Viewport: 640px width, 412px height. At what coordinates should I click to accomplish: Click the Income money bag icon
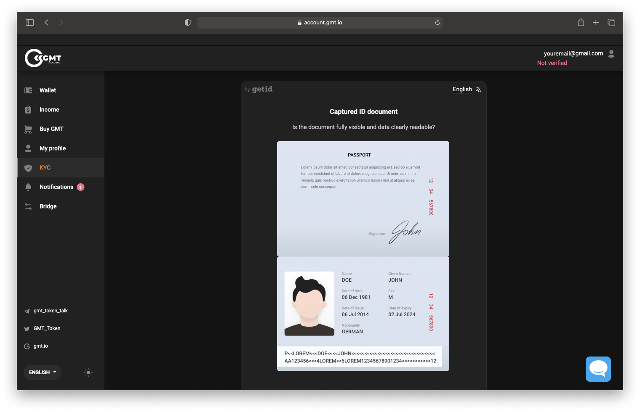[28, 110]
